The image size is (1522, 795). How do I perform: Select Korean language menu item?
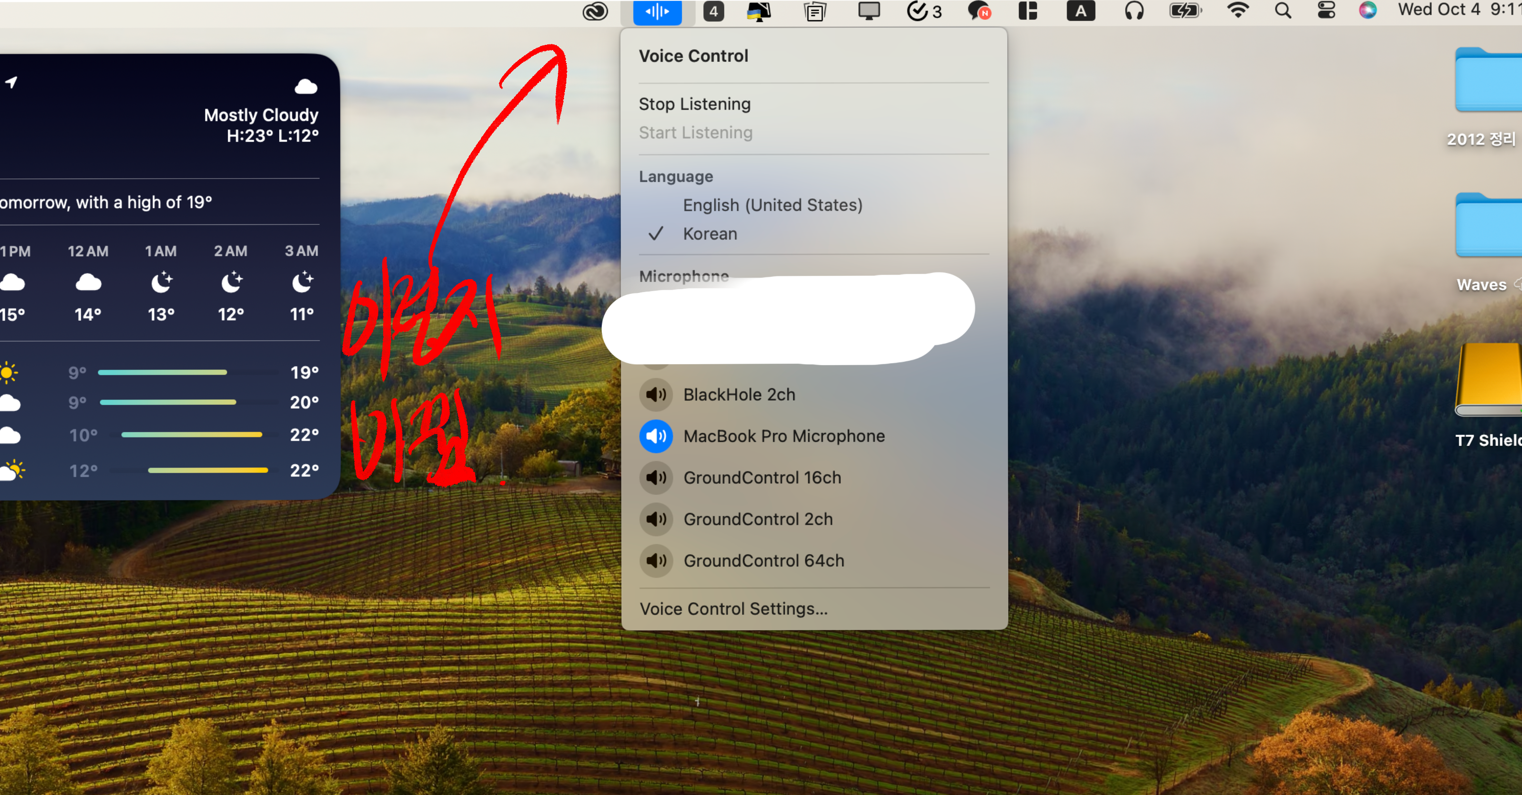(x=710, y=234)
